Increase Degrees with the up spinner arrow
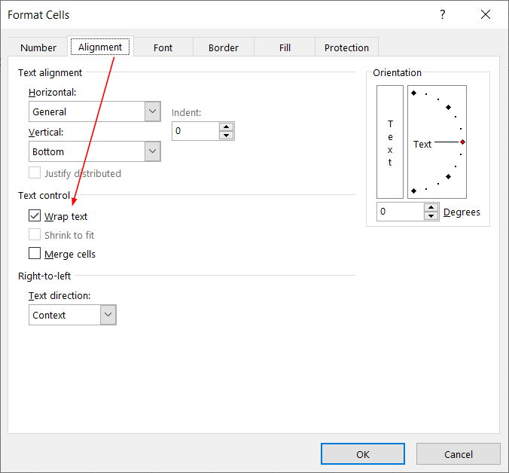 point(431,207)
